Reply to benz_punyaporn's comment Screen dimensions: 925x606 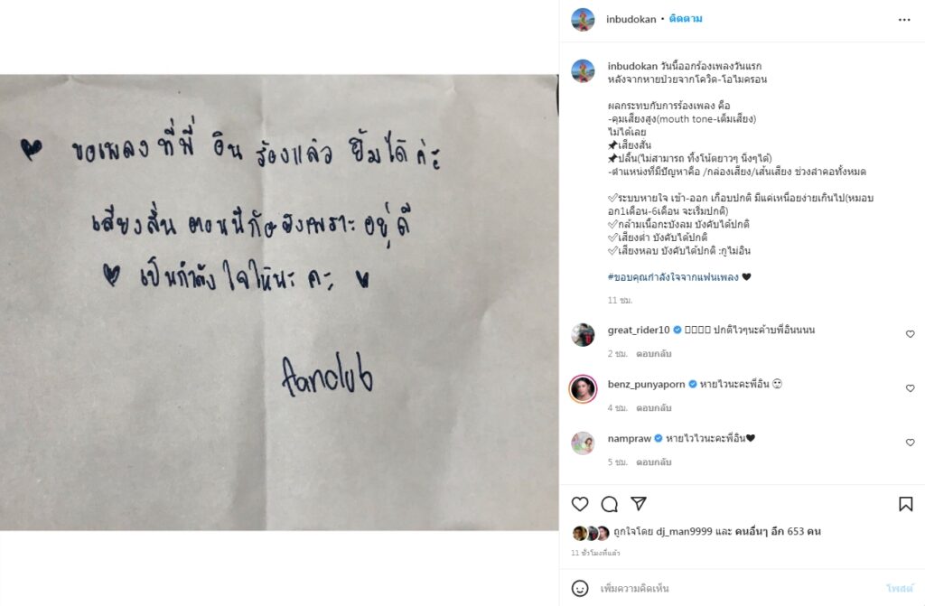[x=654, y=407]
